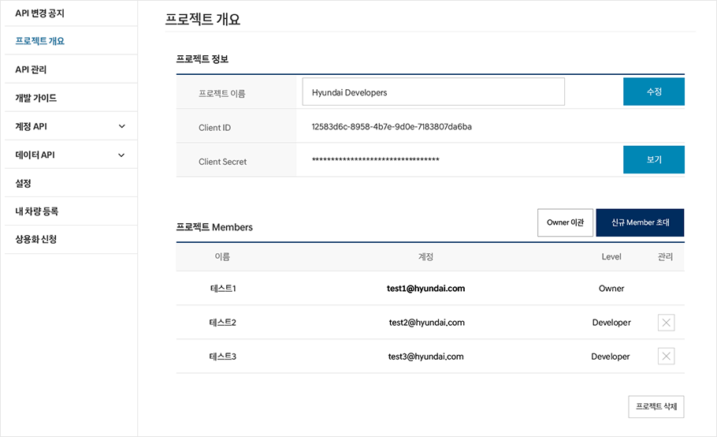This screenshot has height=437, width=717.
Task: Click the test2@hyundai.com account cell
Action: pos(426,323)
